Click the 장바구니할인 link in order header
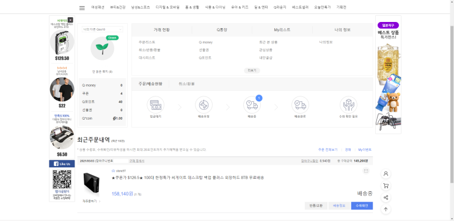The width and height of the screenshot is (454, 221). tap(310, 161)
